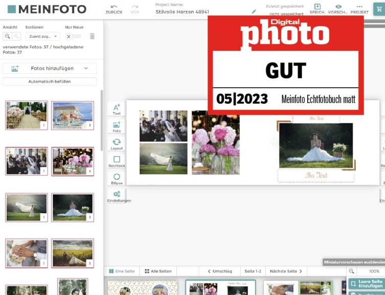This screenshot has width=385, height=295.
Task: Click pink hydrangea photo on canvas
Action: tap(216, 144)
